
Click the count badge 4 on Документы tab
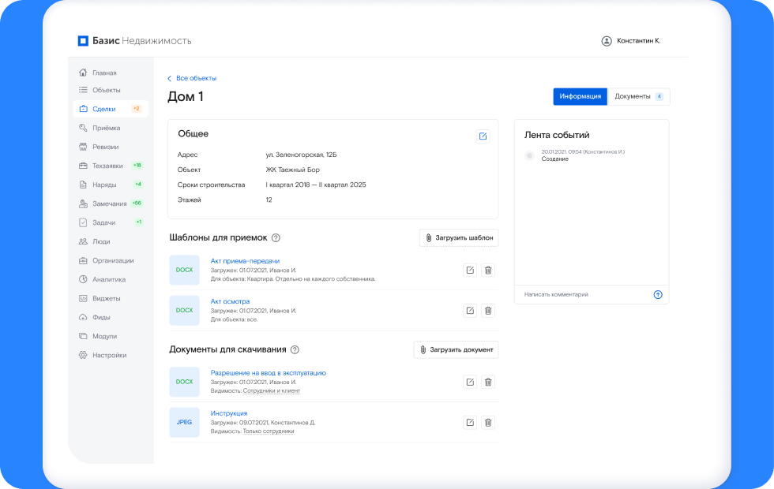pos(659,96)
